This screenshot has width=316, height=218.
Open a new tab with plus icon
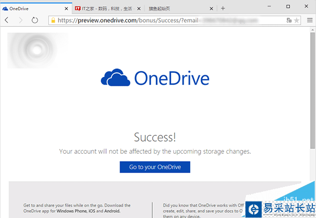pos(223,8)
